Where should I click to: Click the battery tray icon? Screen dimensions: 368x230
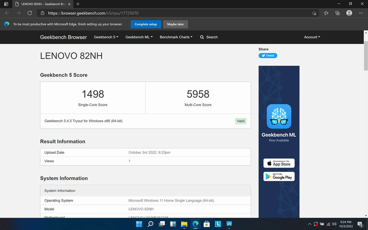(322, 224)
